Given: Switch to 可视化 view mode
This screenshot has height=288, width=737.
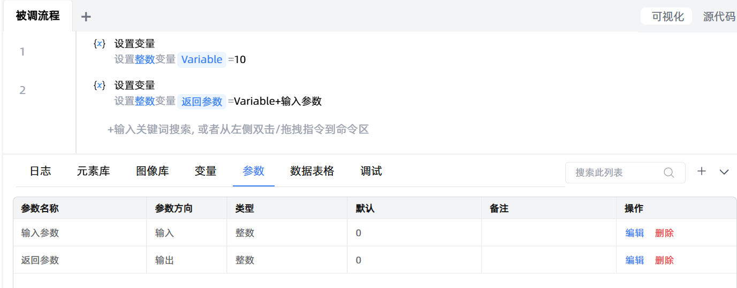Looking at the screenshot, I should pos(667,17).
